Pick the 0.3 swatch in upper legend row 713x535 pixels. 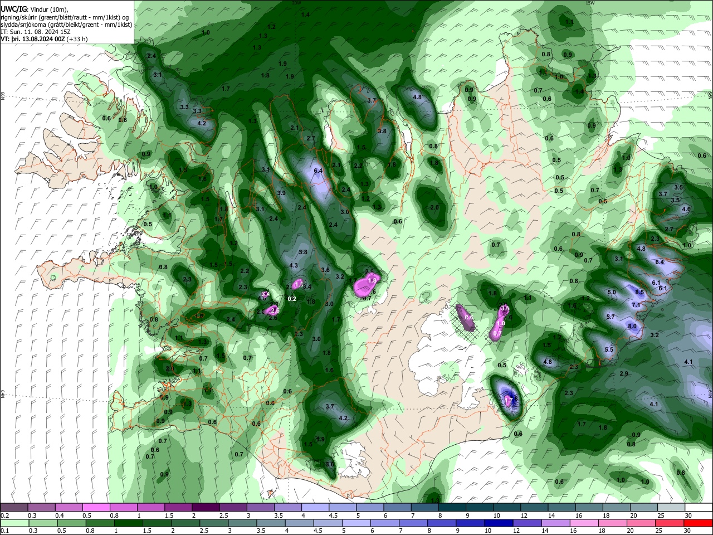(41, 507)
